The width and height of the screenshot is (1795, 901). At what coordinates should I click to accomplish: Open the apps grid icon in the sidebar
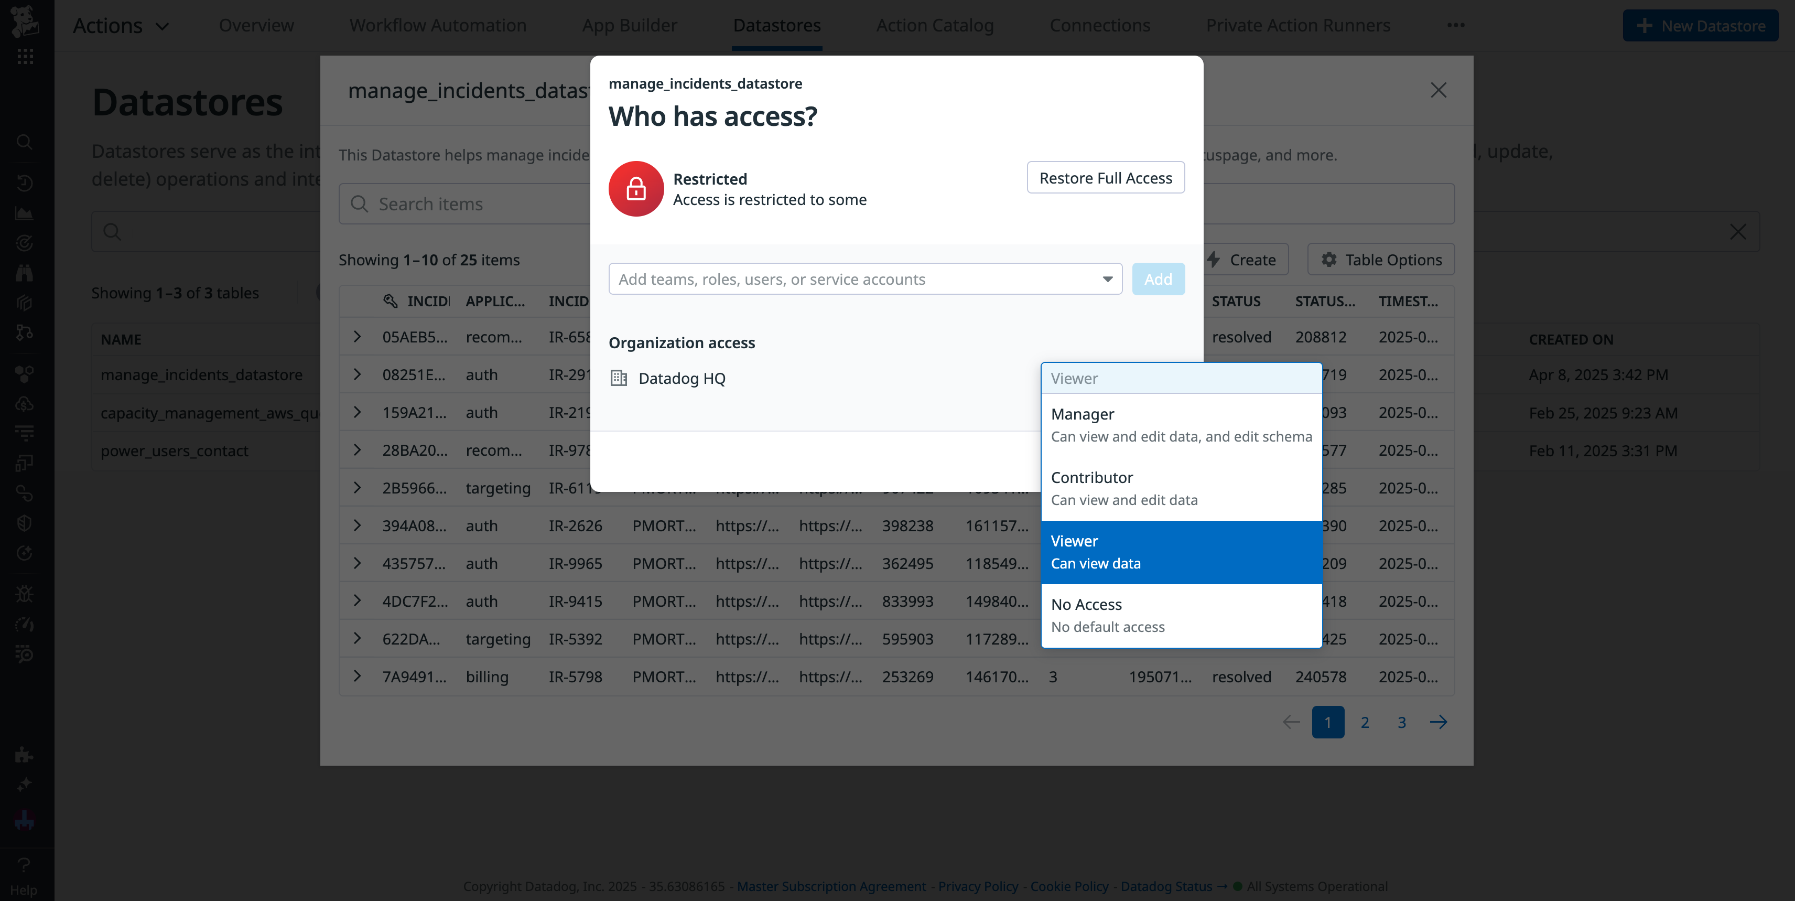pos(25,57)
